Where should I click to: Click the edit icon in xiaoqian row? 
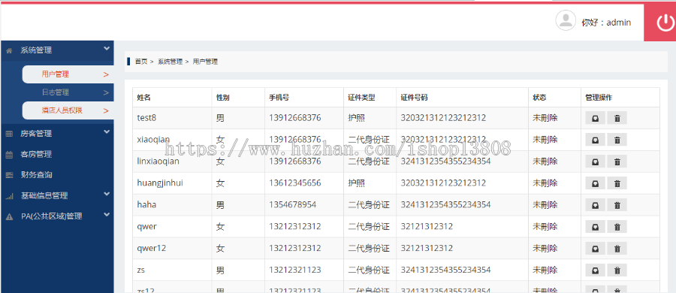pos(595,140)
